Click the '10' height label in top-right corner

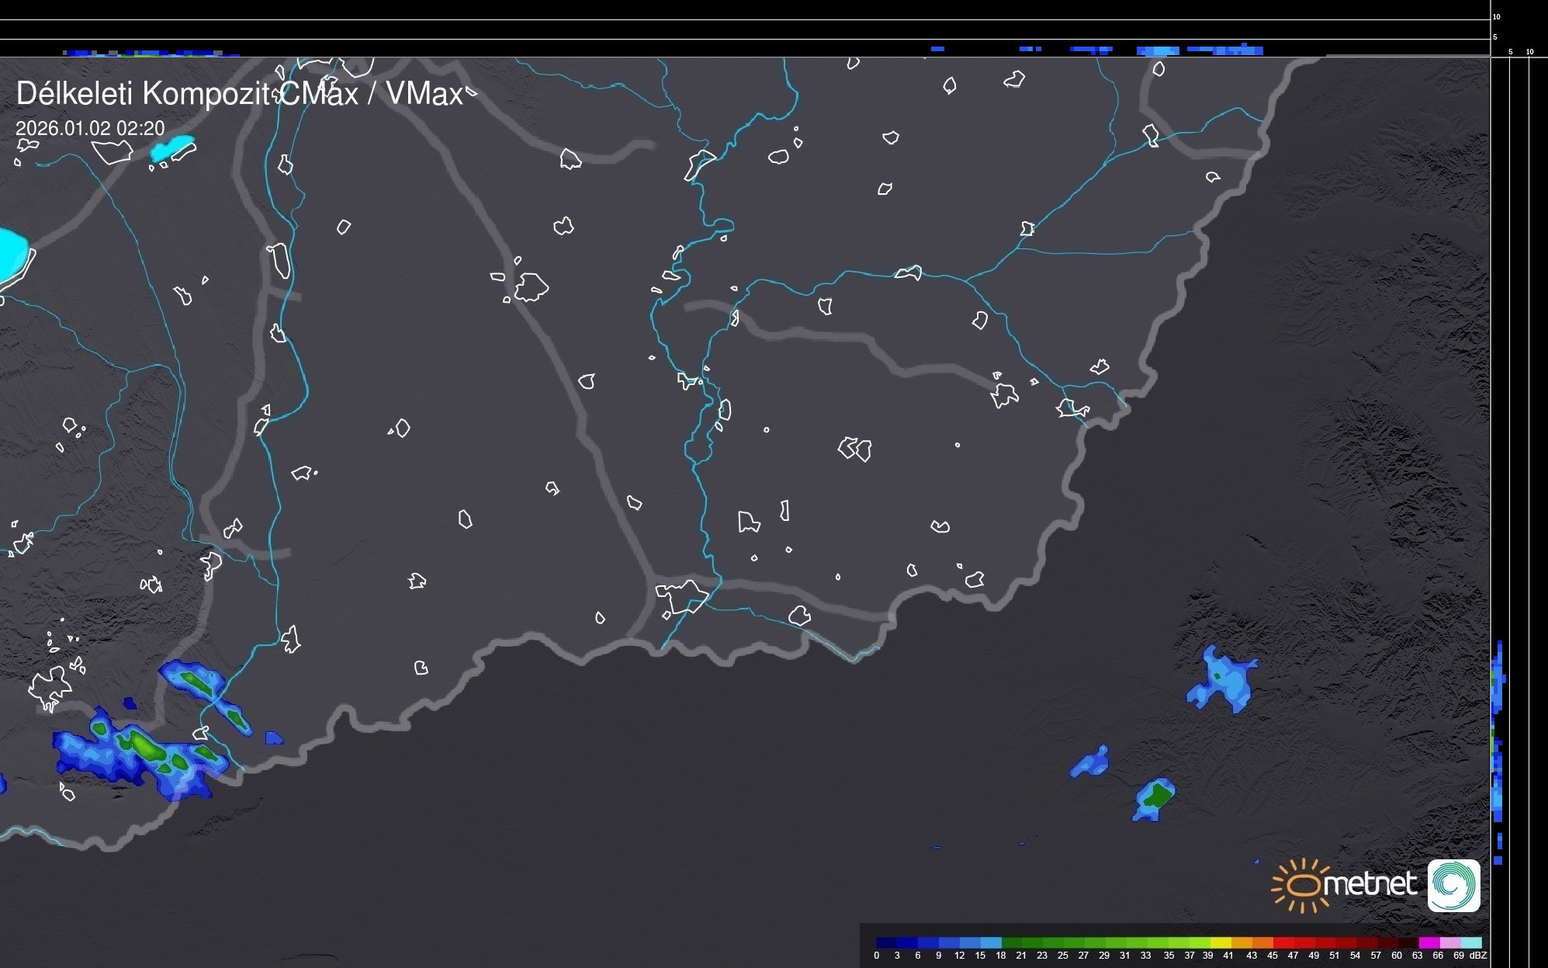pos(1496,16)
